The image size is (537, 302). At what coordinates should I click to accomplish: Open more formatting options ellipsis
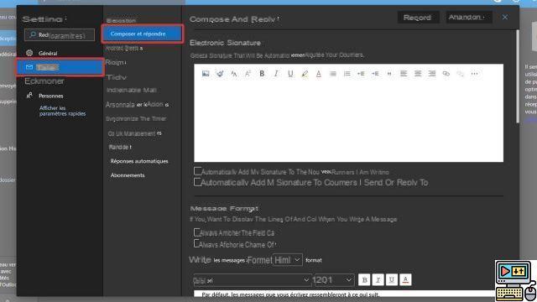tap(474, 74)
